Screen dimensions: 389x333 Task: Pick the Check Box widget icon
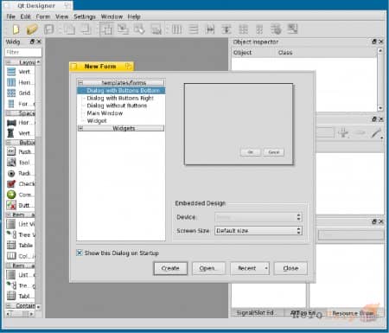(x=11, y=183)
